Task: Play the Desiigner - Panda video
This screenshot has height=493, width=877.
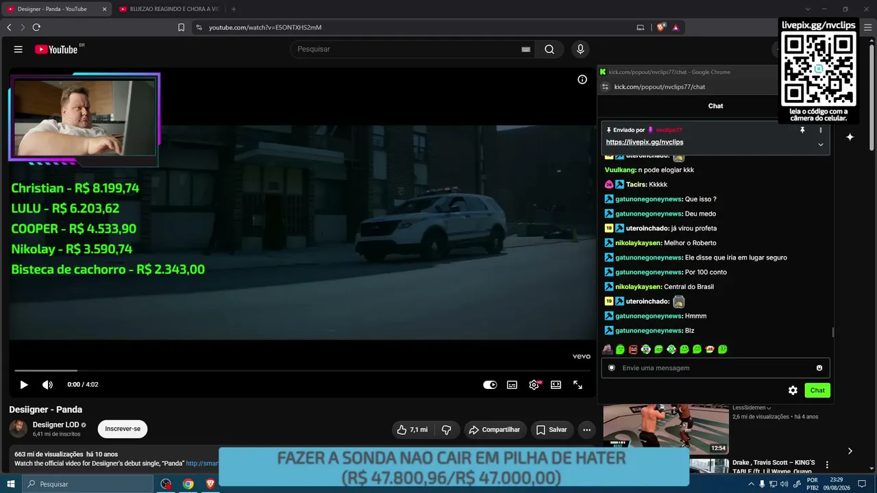Action: pyautogui.click(x=24, y=385)
